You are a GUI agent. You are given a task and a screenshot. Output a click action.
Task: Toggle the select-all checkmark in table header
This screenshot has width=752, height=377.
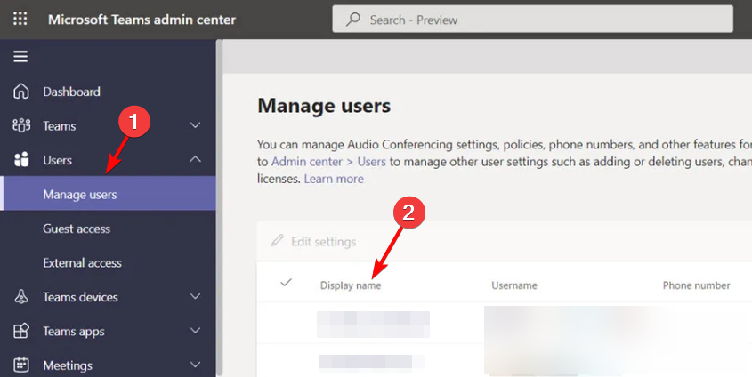[286, 283]
